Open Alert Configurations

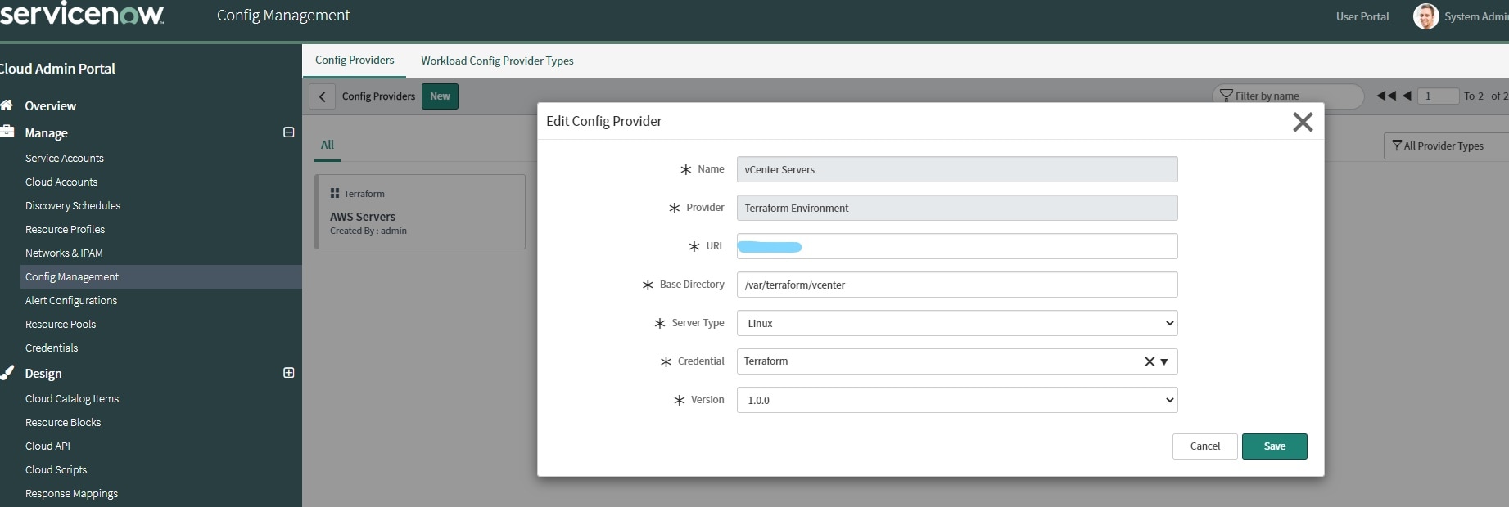point(71,301)
